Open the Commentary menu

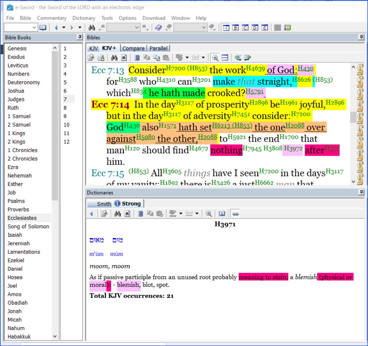[52, 18]
